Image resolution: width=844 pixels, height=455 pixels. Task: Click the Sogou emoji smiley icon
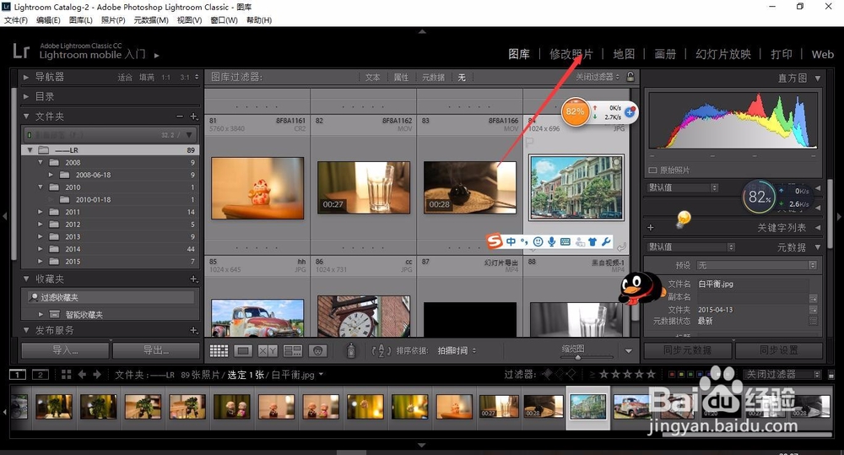click(538, 241)
